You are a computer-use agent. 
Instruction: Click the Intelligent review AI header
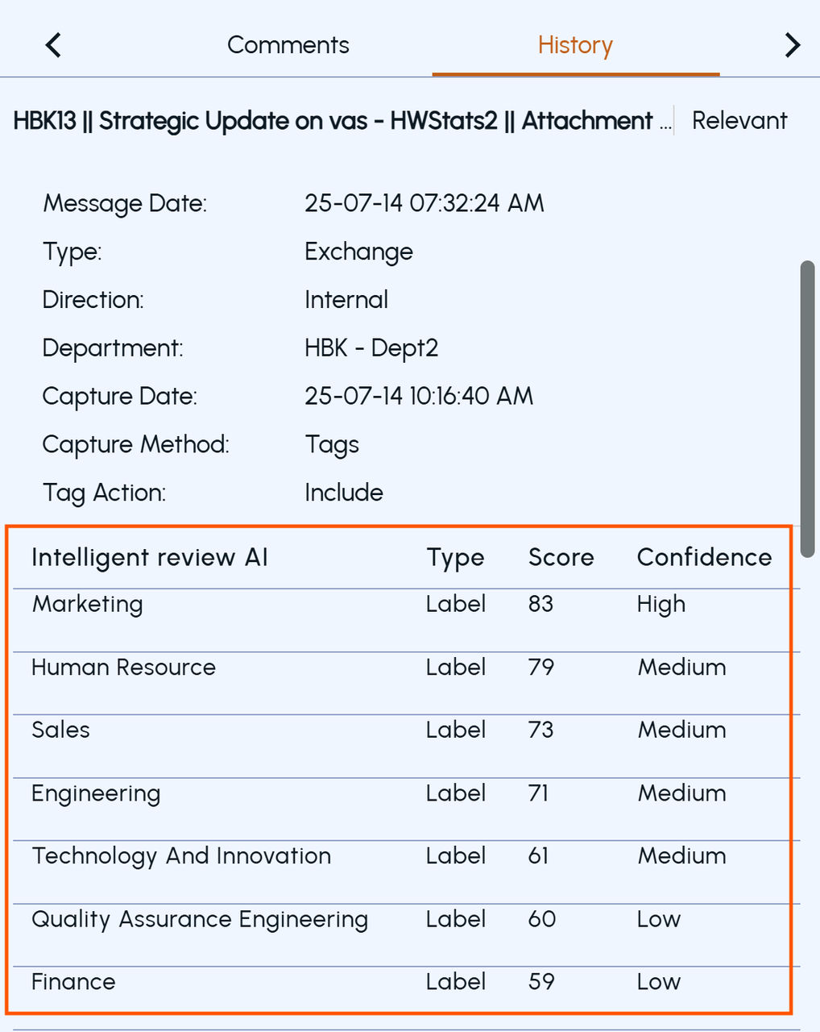[150, 557]
